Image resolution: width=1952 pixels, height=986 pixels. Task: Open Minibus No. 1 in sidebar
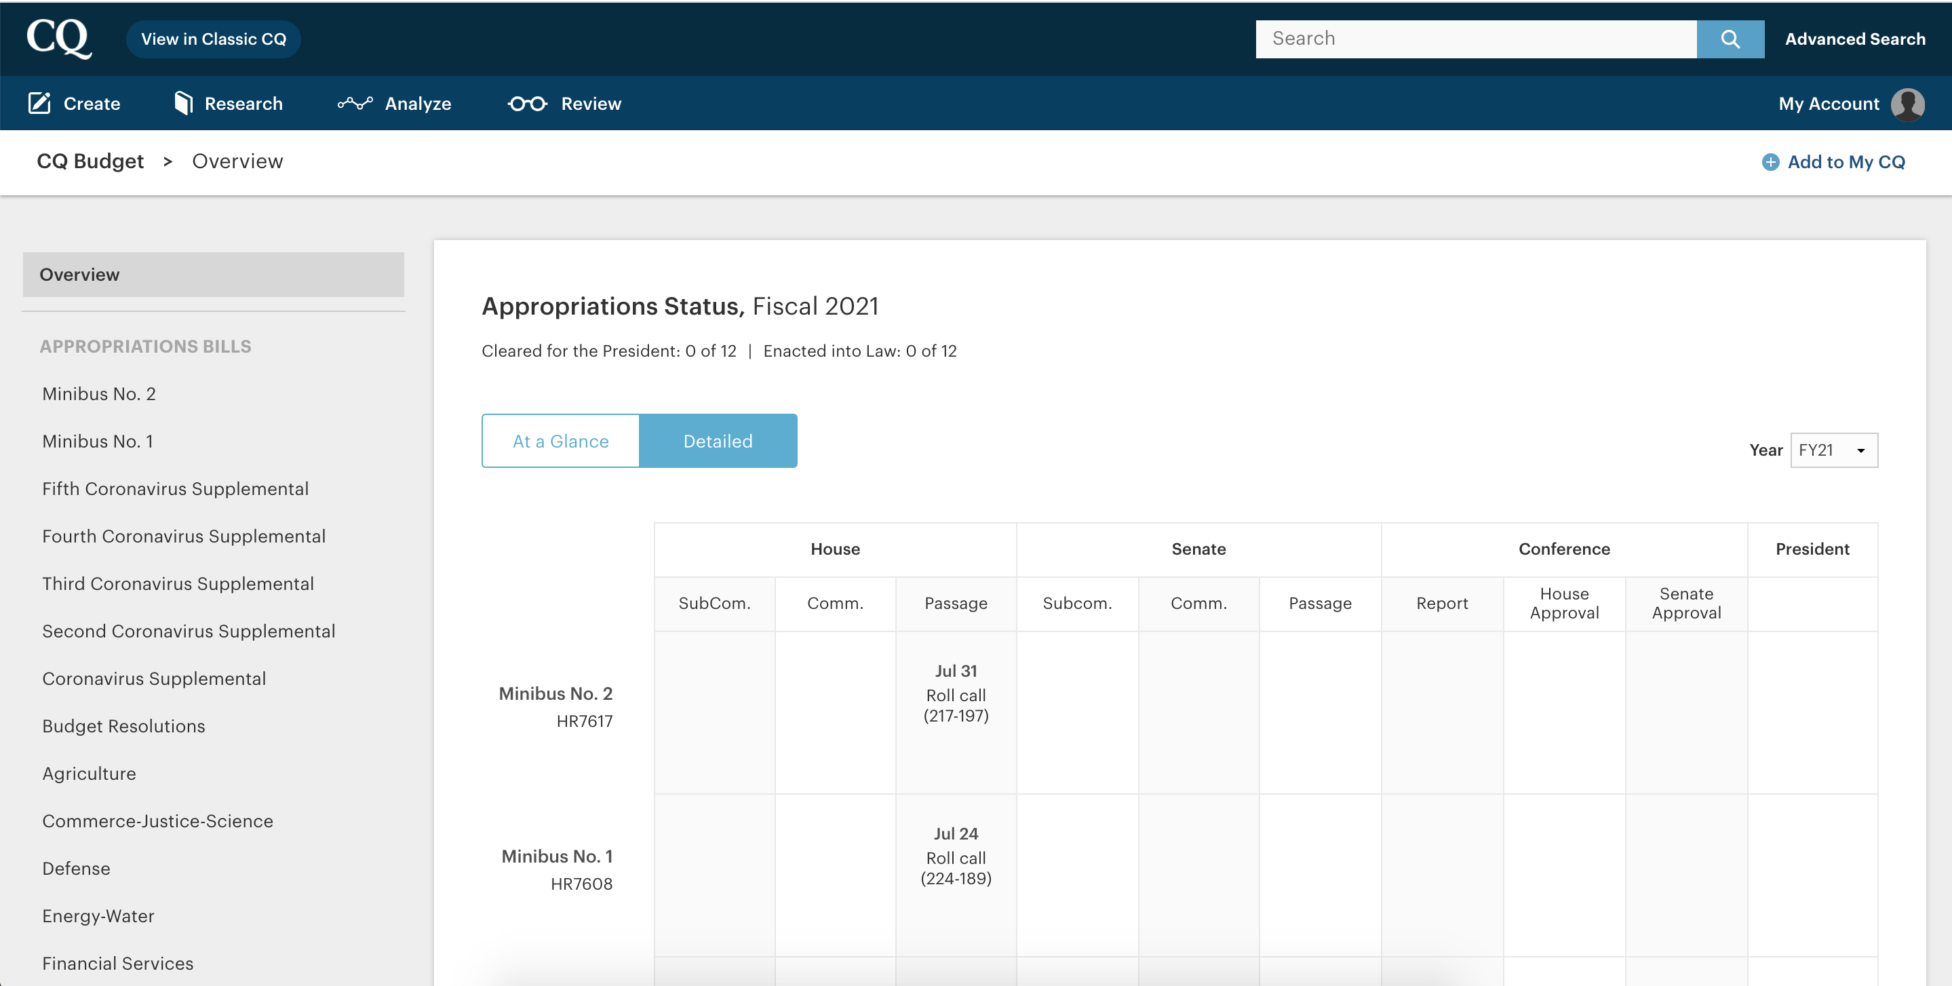98,441
